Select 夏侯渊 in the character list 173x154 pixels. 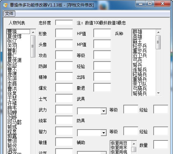[18, 60]
